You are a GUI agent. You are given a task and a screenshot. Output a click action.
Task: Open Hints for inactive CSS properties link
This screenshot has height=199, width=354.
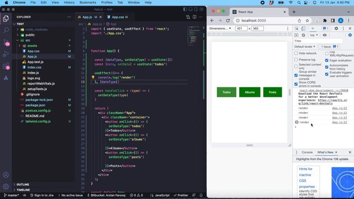307,178
